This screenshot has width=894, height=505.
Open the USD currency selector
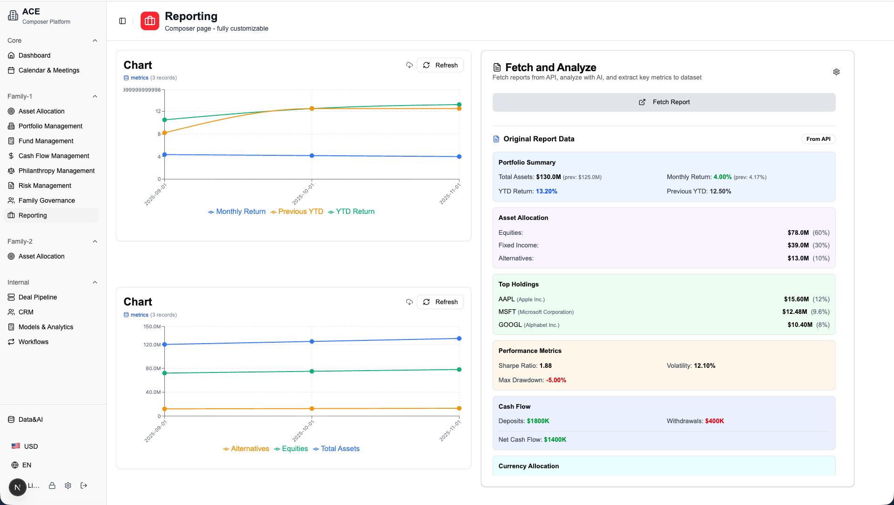[25, 446]
